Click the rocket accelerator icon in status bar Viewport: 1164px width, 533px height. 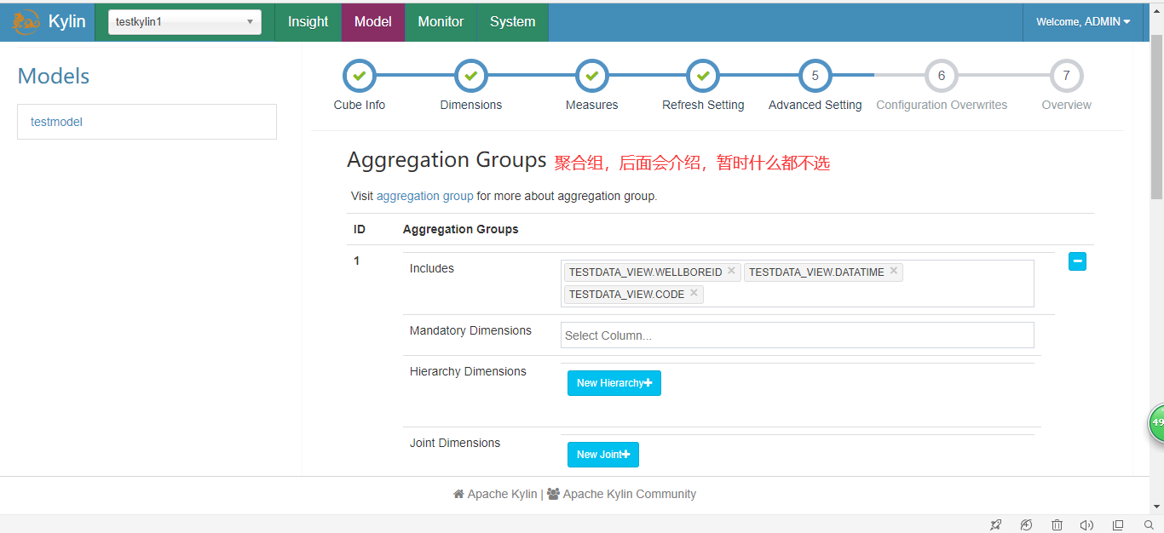click(x=995, y=524)
